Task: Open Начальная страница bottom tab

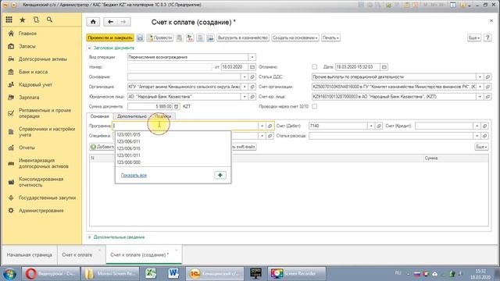Action: point(30,255)
